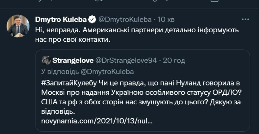Image resolution: width=259 pixels, height=134 pixels.
Task: Click the '20 год' timestamp of the quoted tweet
Action: click(174, 61)
